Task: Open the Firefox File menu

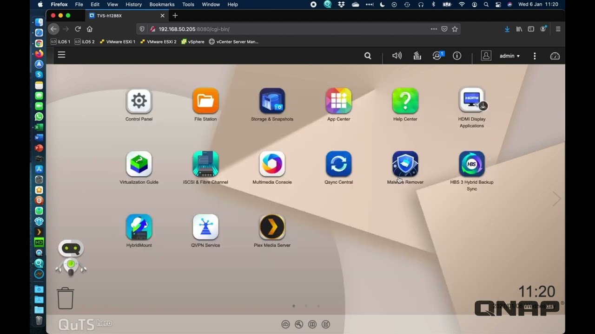Action: (79, 4)
